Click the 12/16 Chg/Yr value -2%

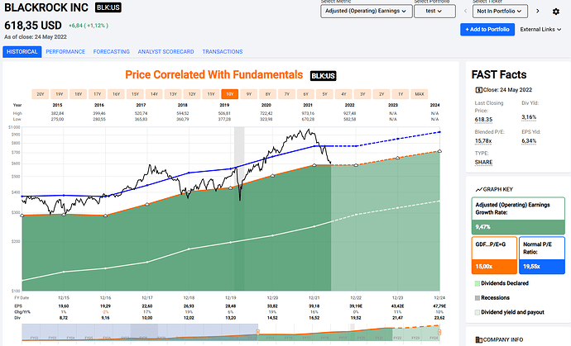(x=105, y=312)
